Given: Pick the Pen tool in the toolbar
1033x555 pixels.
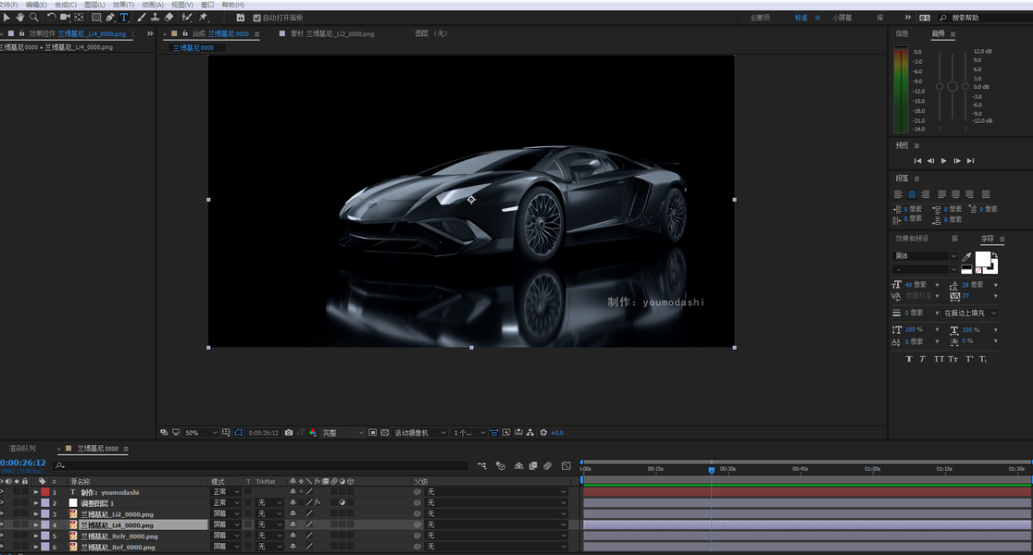Looking at the screenshot, I should (110, 18).
